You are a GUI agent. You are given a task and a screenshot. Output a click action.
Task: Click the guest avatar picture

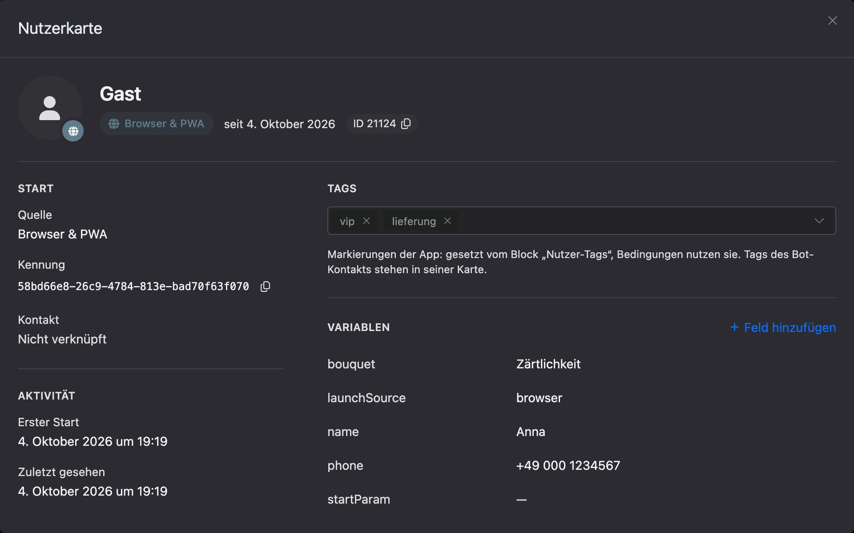pyautogui.click(x=50, y=108)
